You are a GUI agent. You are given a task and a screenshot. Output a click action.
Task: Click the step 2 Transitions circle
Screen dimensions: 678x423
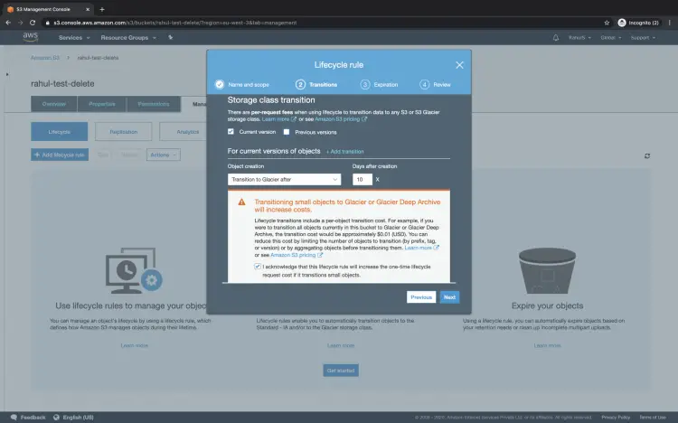pyautogui.click(x=300, y=84)
